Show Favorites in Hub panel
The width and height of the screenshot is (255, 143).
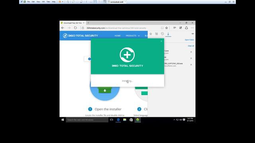pyautogui.click(x=151, y=34)
